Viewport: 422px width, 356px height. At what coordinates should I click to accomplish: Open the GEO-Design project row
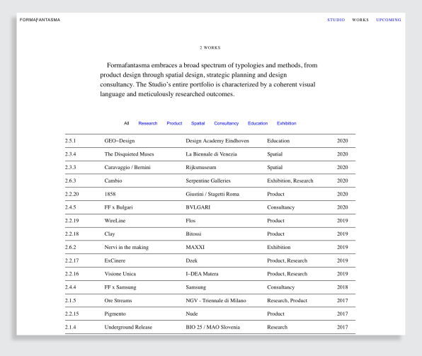click(x=210, y=141)
